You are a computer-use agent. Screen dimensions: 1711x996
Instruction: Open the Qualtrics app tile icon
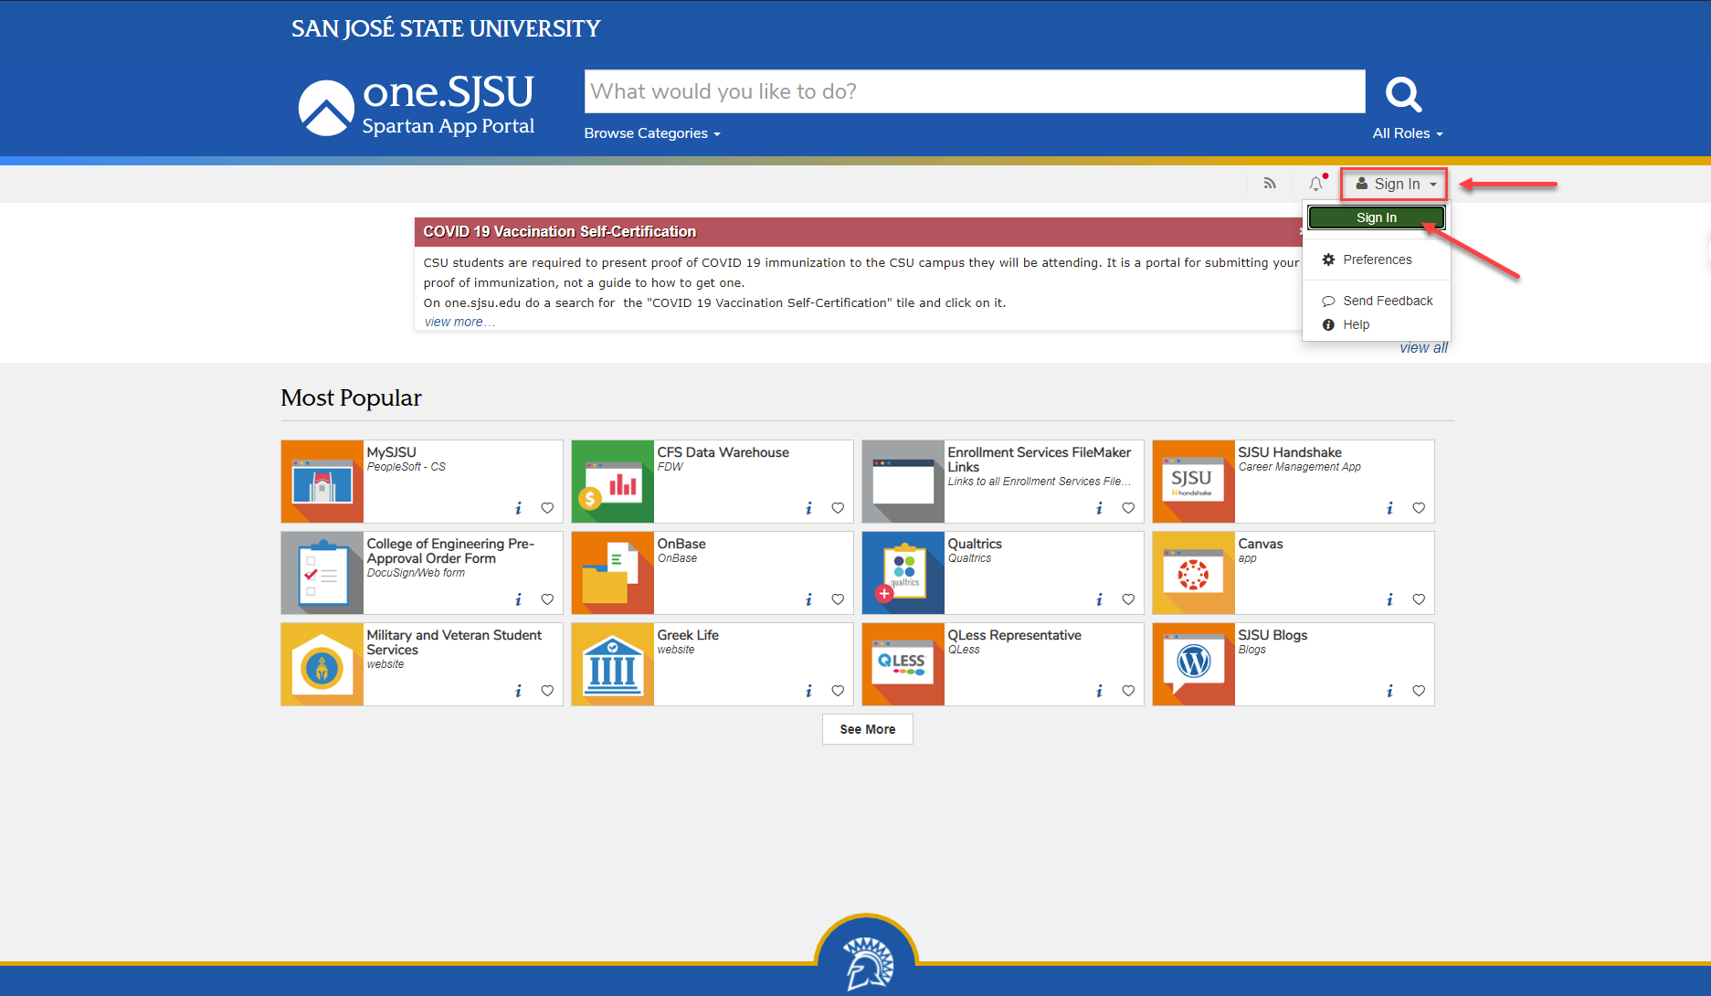coord(903,573)
